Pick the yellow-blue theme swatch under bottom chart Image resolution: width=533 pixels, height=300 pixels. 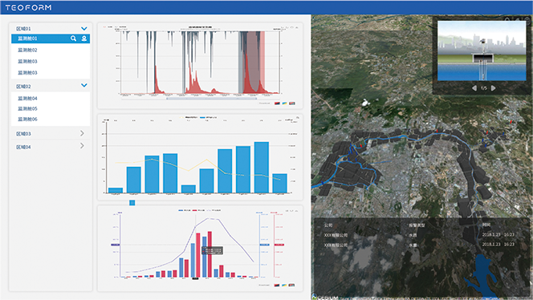(284, 286)
